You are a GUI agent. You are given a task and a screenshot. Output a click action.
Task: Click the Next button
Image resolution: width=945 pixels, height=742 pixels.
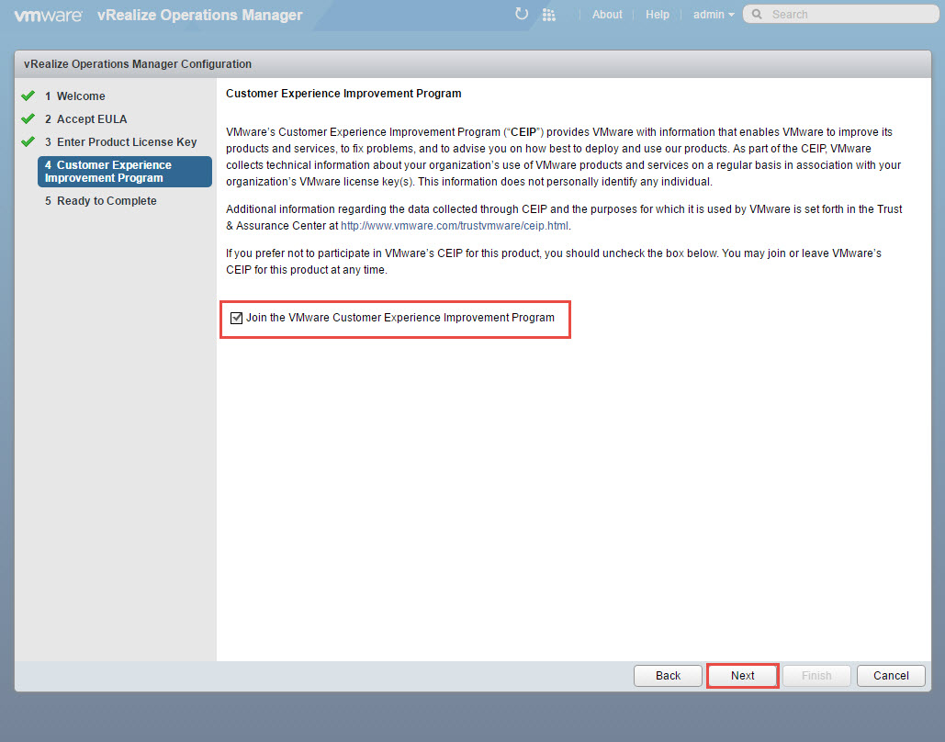click(742, 676)
